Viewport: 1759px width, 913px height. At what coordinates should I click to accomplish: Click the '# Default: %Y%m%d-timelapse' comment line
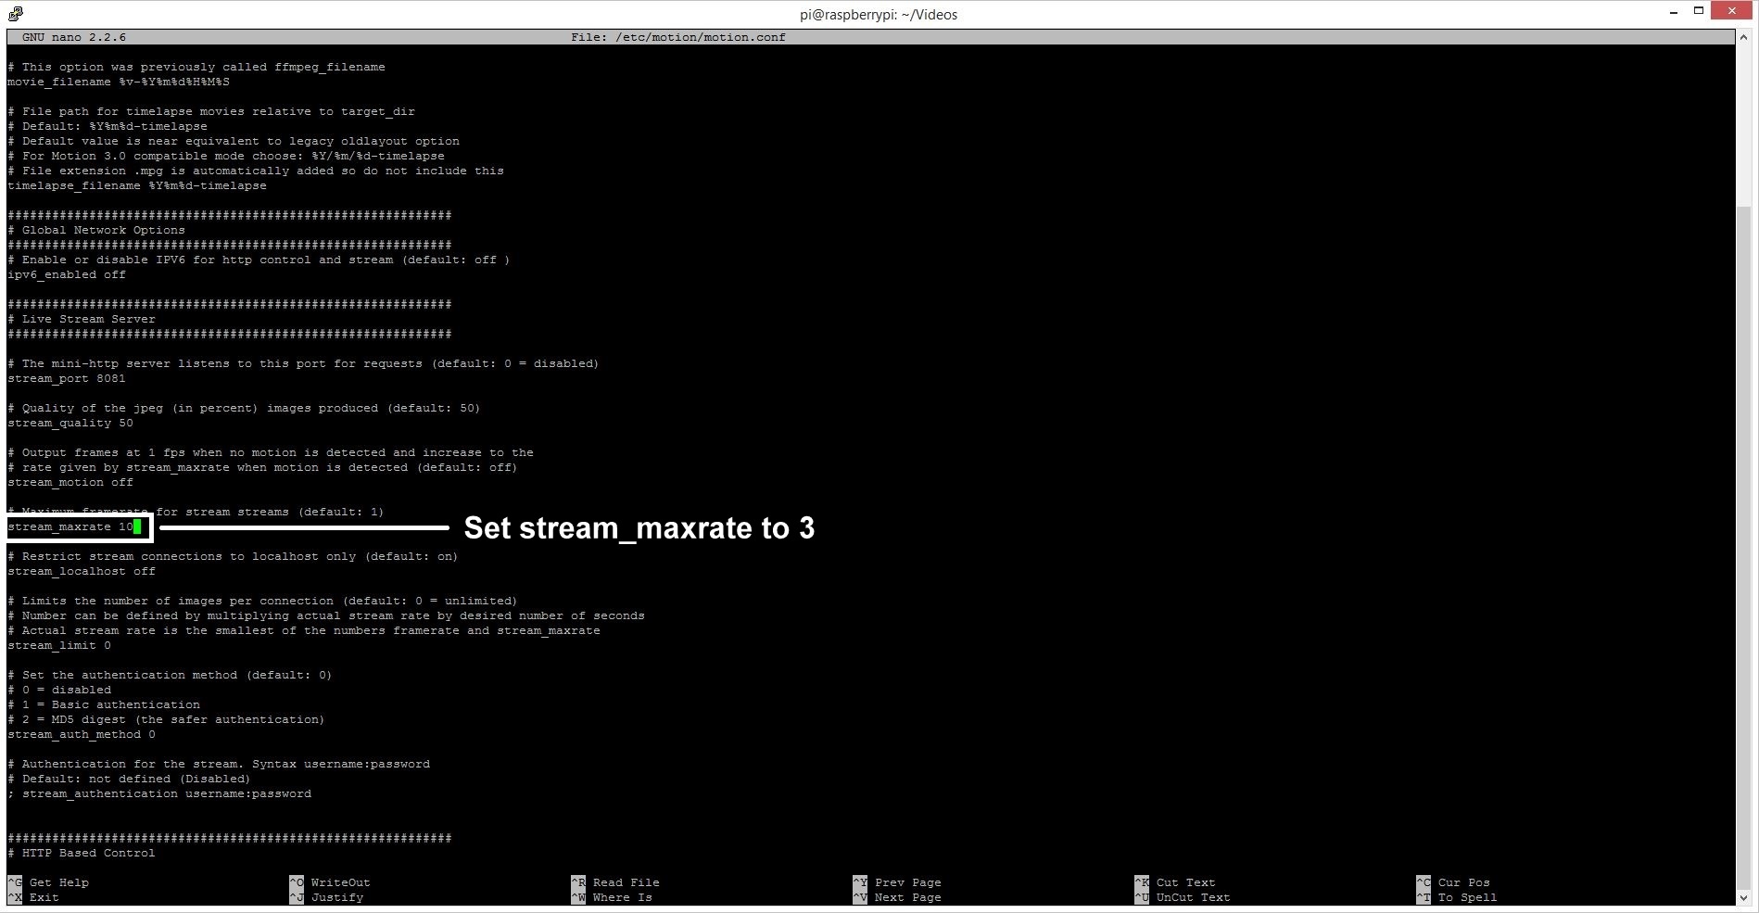tap(108, 126)
